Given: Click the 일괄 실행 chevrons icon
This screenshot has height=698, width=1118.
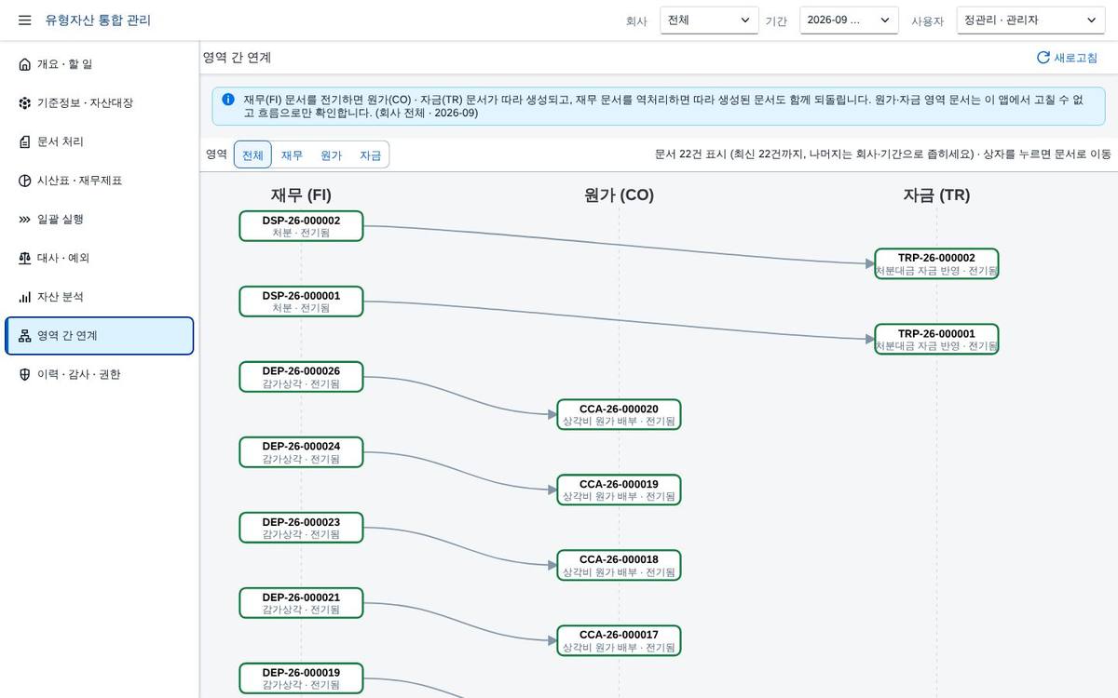Looking at the screenshot, I should click(x=24, y=220).
